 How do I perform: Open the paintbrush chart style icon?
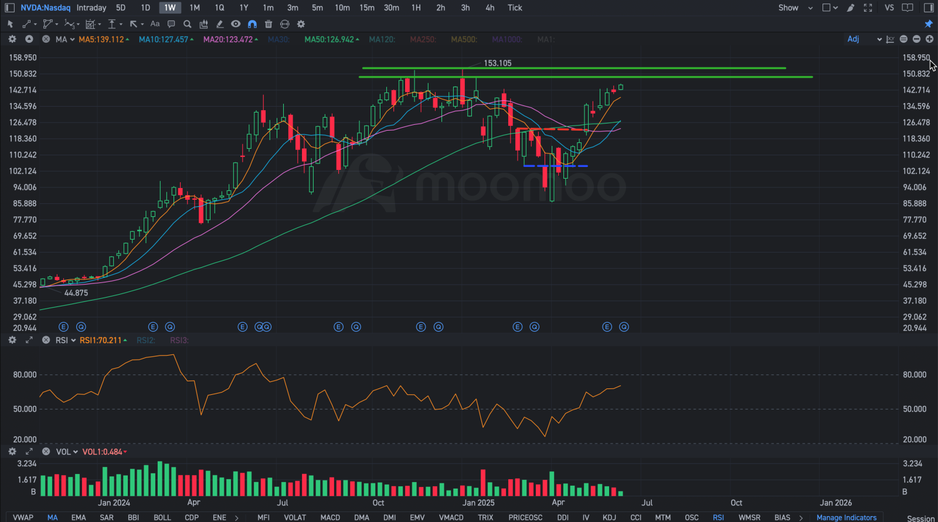tap(851, 8)
